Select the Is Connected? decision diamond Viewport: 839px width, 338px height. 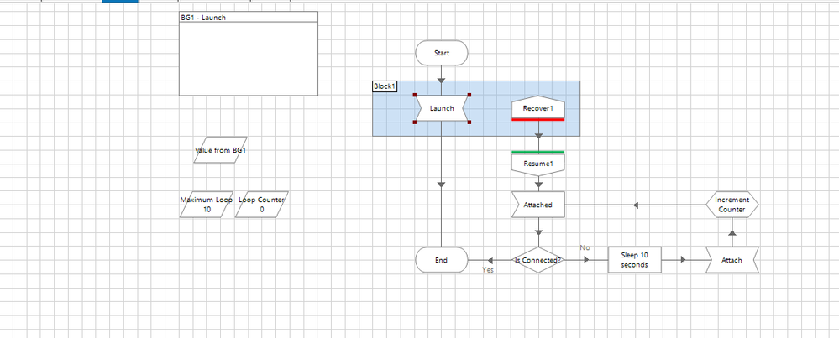tap(537, 260)
